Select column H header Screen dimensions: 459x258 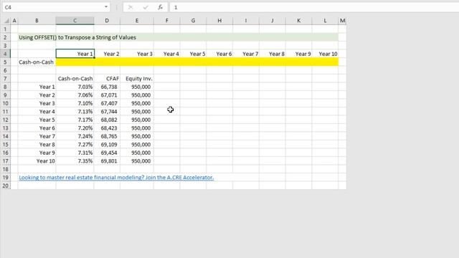pos(219,21)
